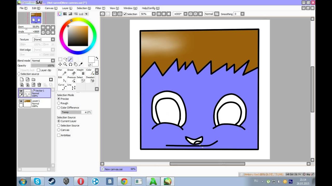Reset rotation button in top toolbar

pyautogui.click(x=200, y=14)
